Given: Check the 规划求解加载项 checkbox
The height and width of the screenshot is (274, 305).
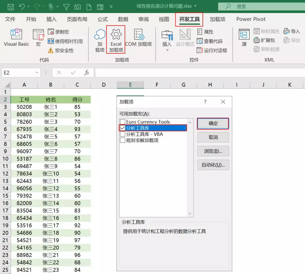Looking at the screenshot, I should click(x=123, y=140).
